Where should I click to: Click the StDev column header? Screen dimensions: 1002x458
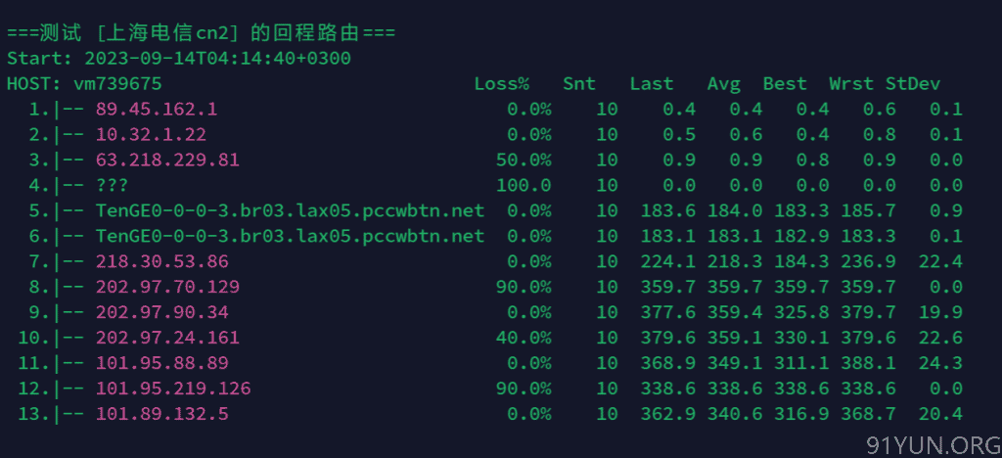pos(913,84)
